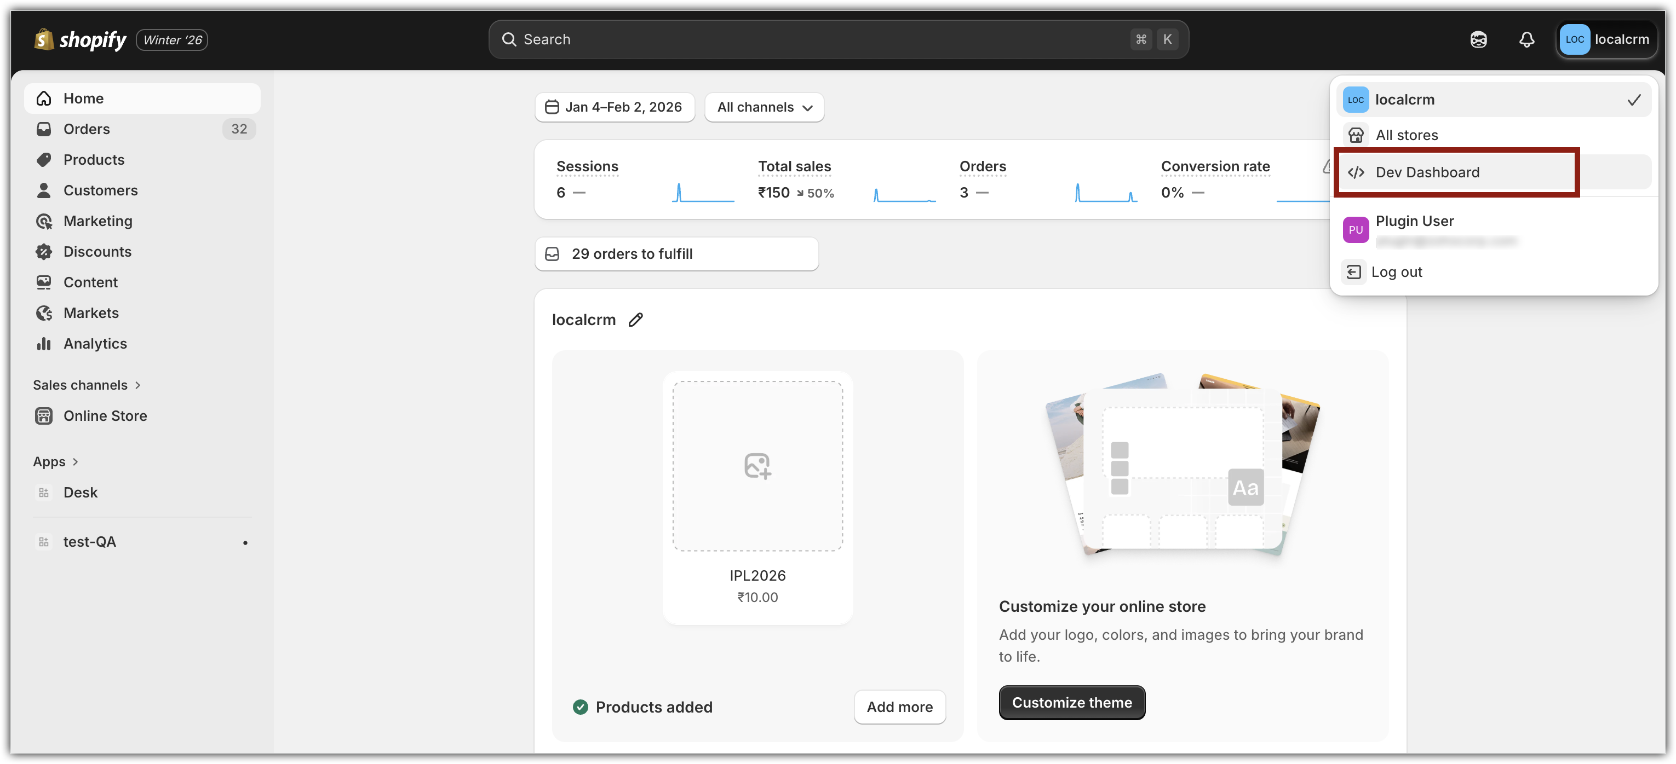This screenshot has height=764, width=1676.
Task: Click the Add more products button
Action: [x=899, y=707]
